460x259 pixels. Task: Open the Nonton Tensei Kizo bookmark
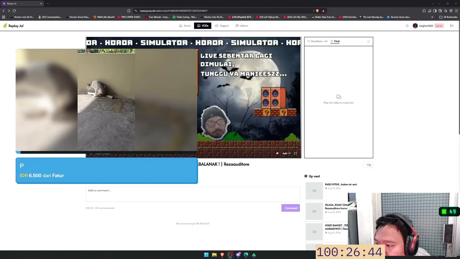[78, 17]
